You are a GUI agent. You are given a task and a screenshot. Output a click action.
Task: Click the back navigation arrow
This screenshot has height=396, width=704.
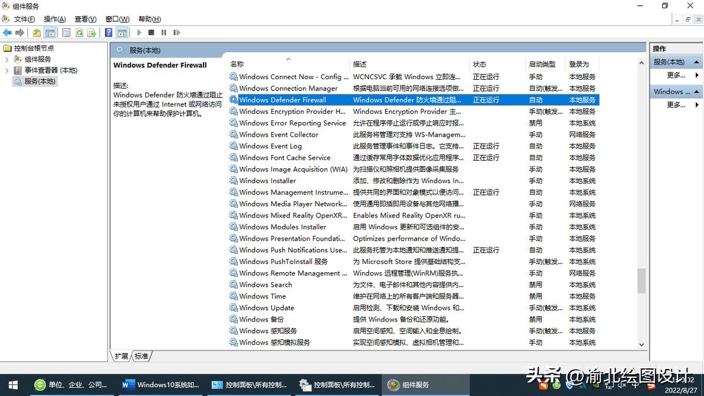(7, 32)
